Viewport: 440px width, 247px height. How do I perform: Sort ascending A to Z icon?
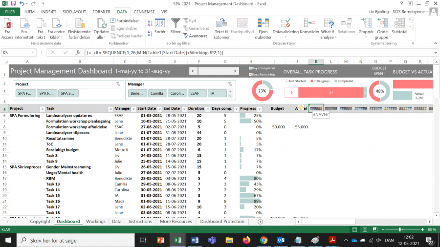(150, 23)
